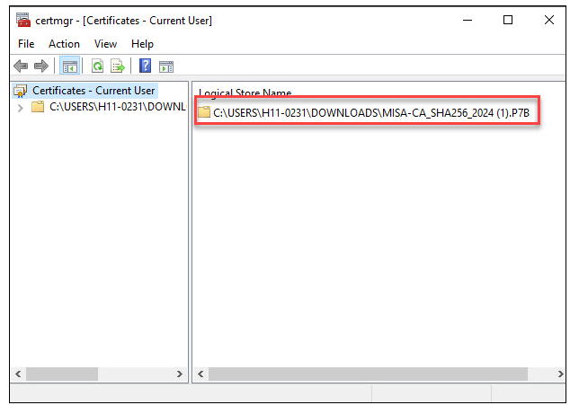The height and width of the screenshot is (405, 570).
Task: Toggle Show/Hide Action Pane toolbar icon
Action: click(165, 66)
